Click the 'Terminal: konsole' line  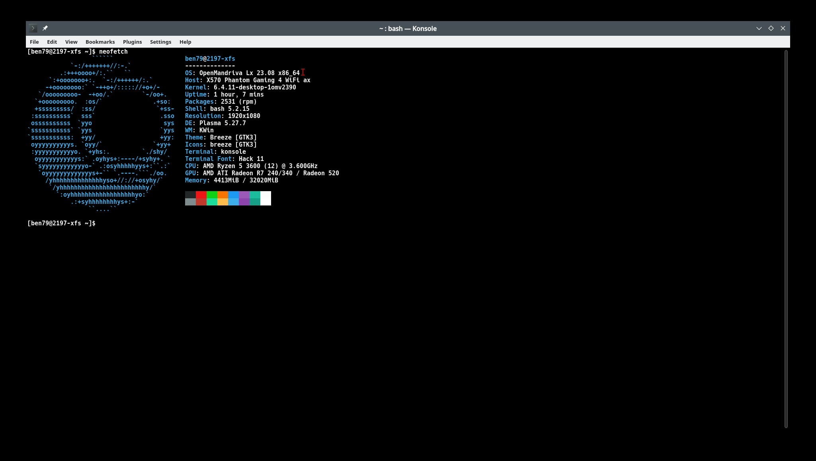point(215,152)
